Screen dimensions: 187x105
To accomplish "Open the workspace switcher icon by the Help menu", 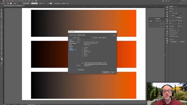I will tap(36, 1).
